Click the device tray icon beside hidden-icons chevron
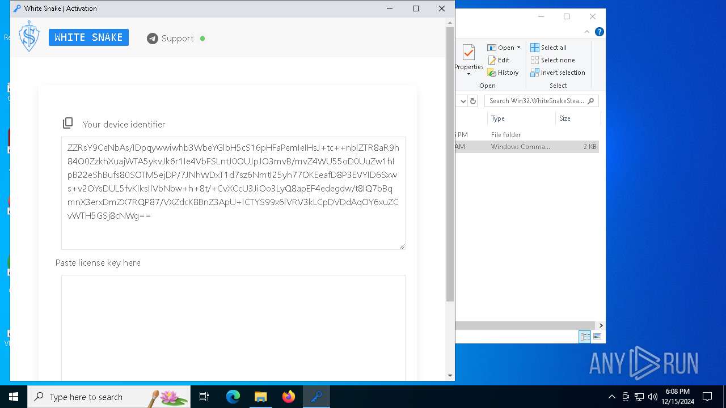This screenshot has width=726, height=408. (626, 397)
